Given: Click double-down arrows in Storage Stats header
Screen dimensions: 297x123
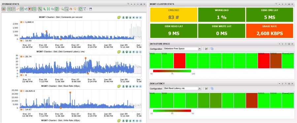Looking at the screenshot, I should [135, 4].
